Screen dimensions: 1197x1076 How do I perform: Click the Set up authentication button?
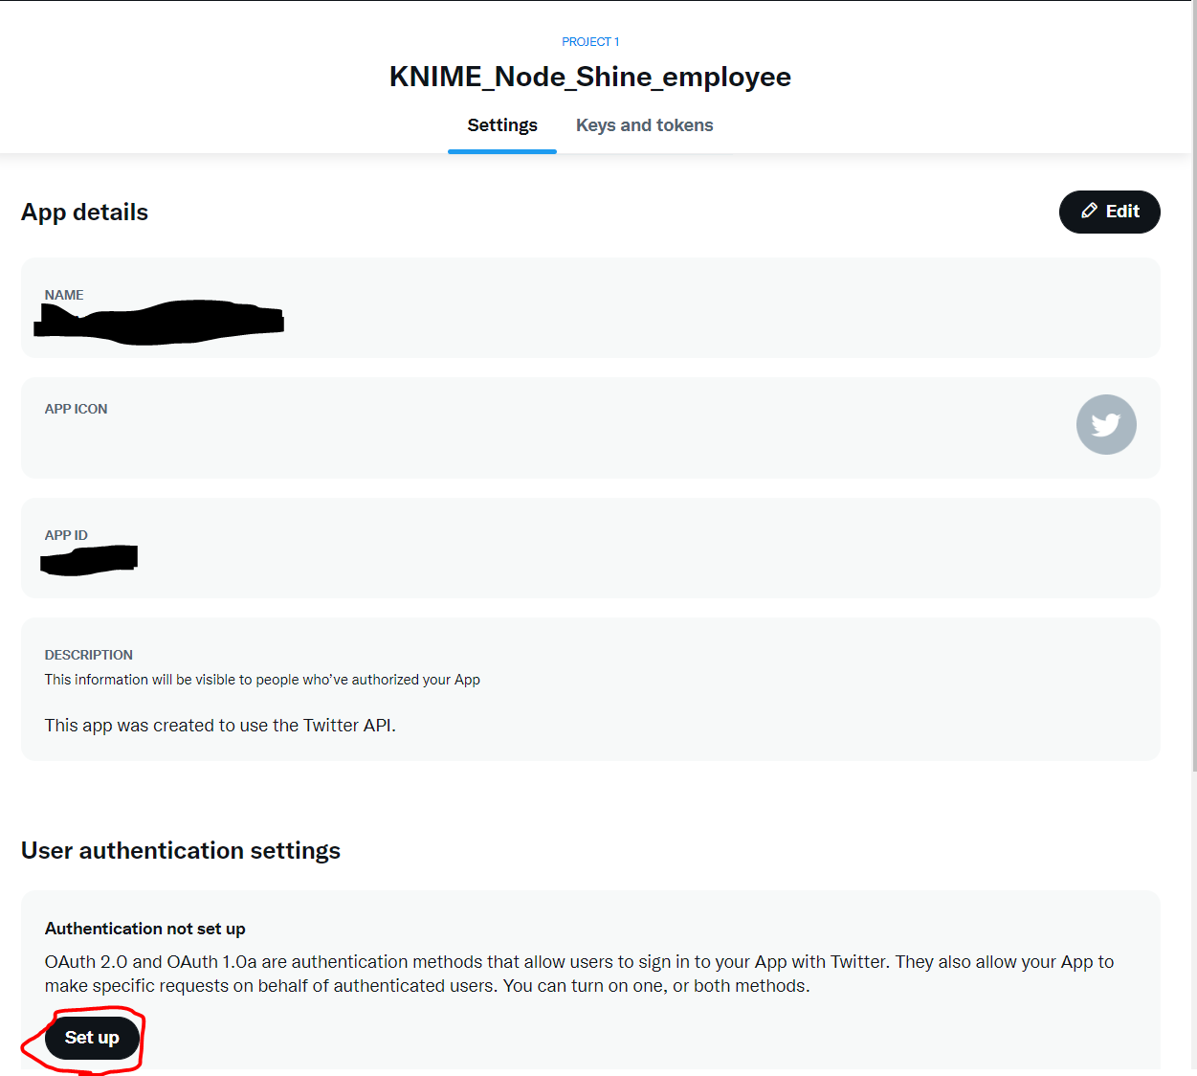pos(92,1038)
